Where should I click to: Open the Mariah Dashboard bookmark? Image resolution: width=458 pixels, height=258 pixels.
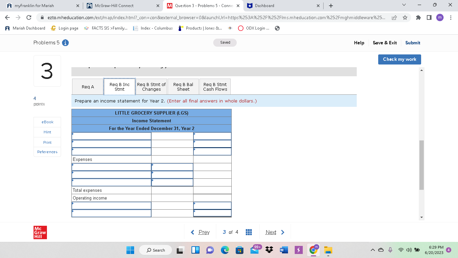tap(25, 28)
